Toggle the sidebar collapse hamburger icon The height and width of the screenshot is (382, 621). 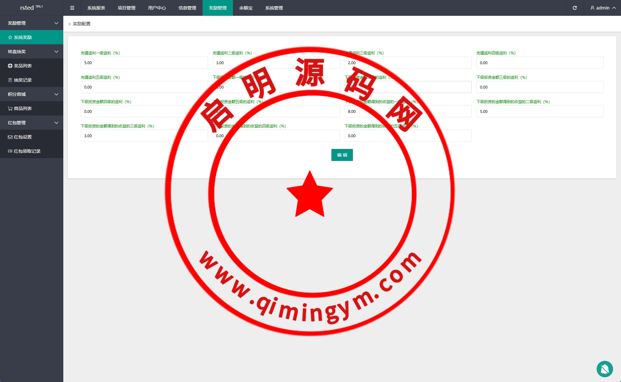pos(72,8)
